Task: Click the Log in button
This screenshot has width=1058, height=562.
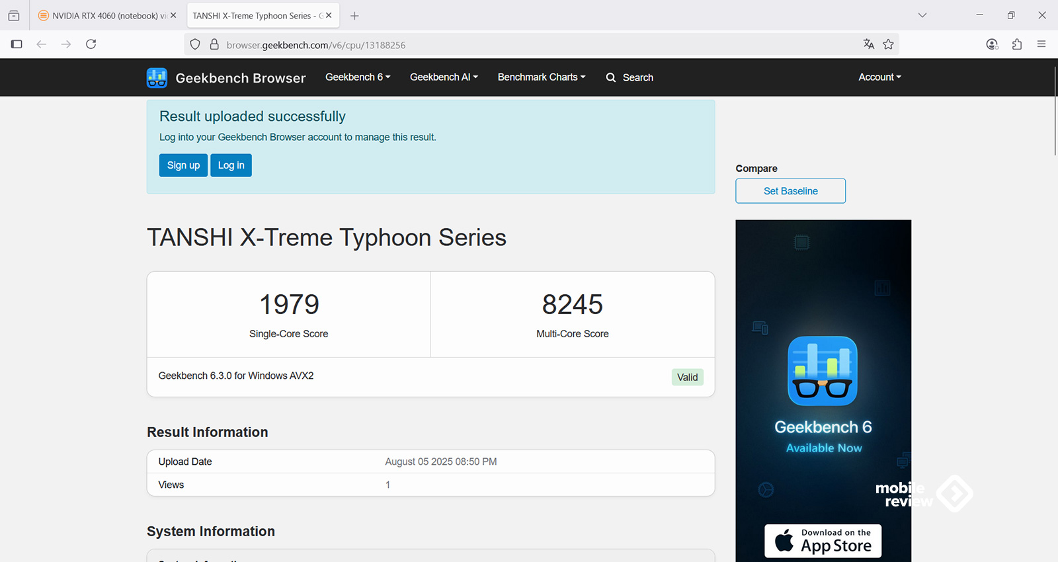Action: [x=231, y=165]
